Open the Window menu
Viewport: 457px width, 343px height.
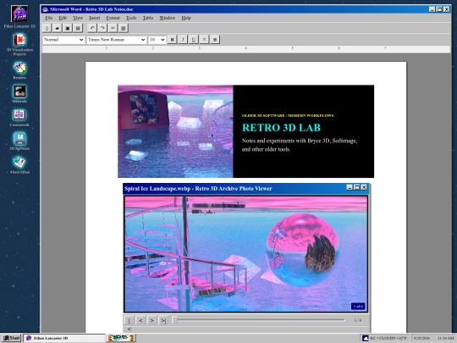(x=168, y=18)
